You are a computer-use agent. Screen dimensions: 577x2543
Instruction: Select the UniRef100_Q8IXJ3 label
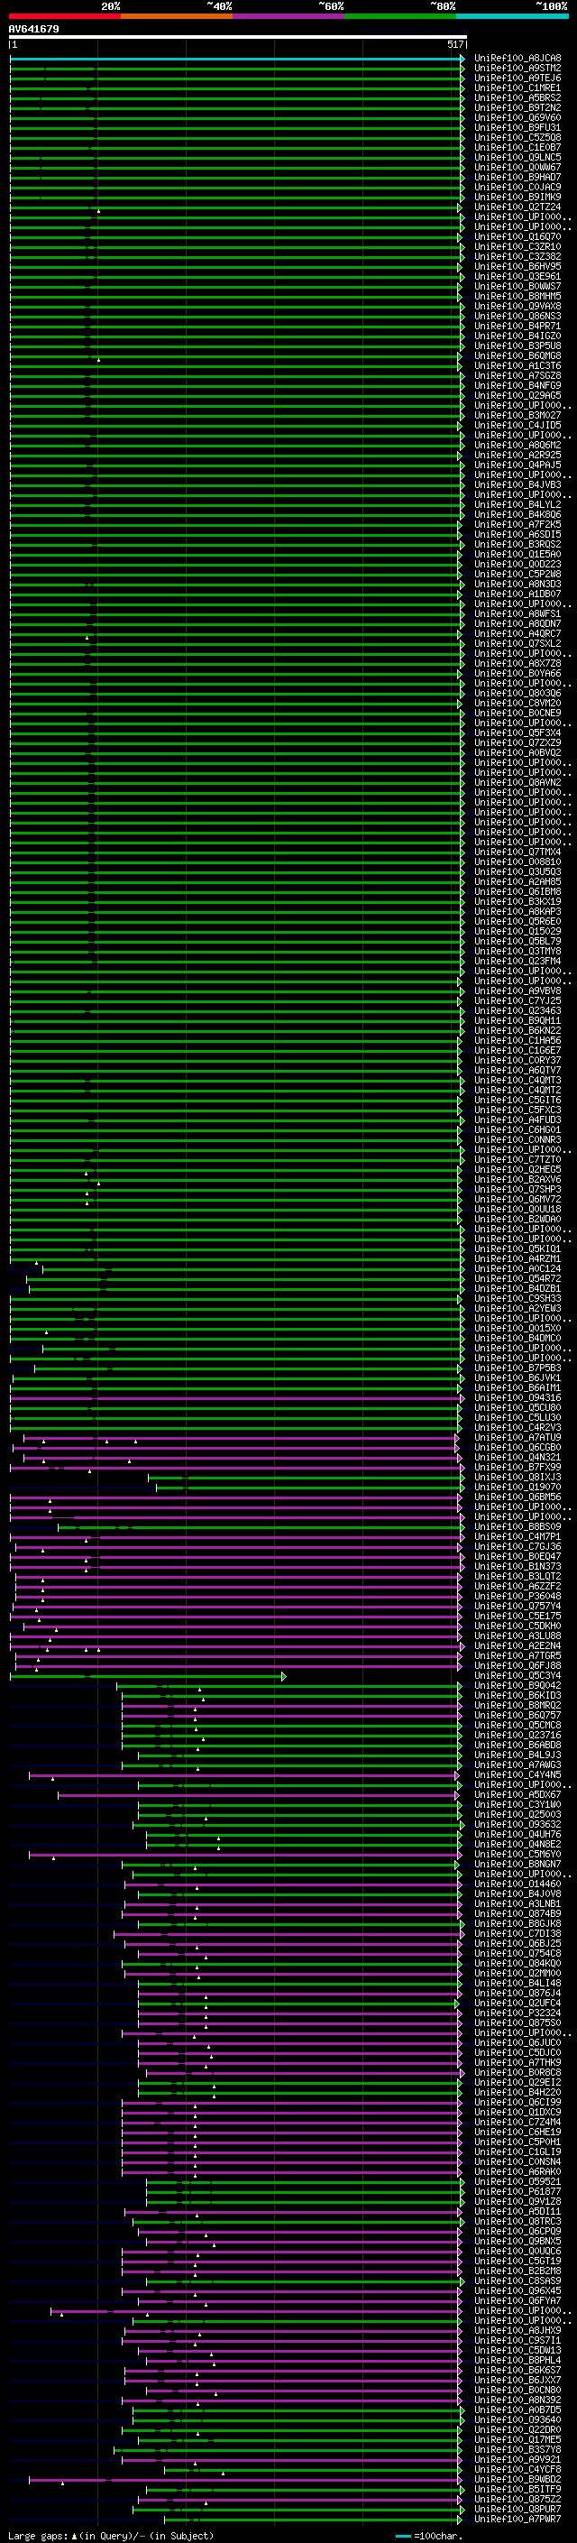coord(517,1477)
